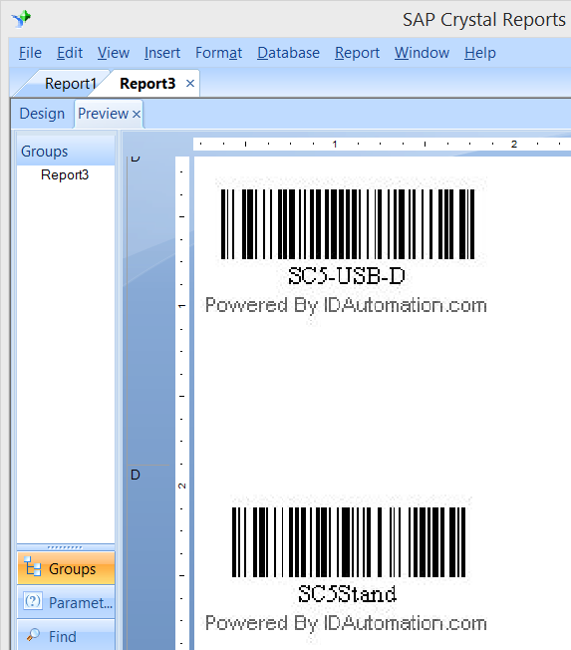
Task: Open the Edit menu
Action: pyautogui.click(x=70, y=53)
